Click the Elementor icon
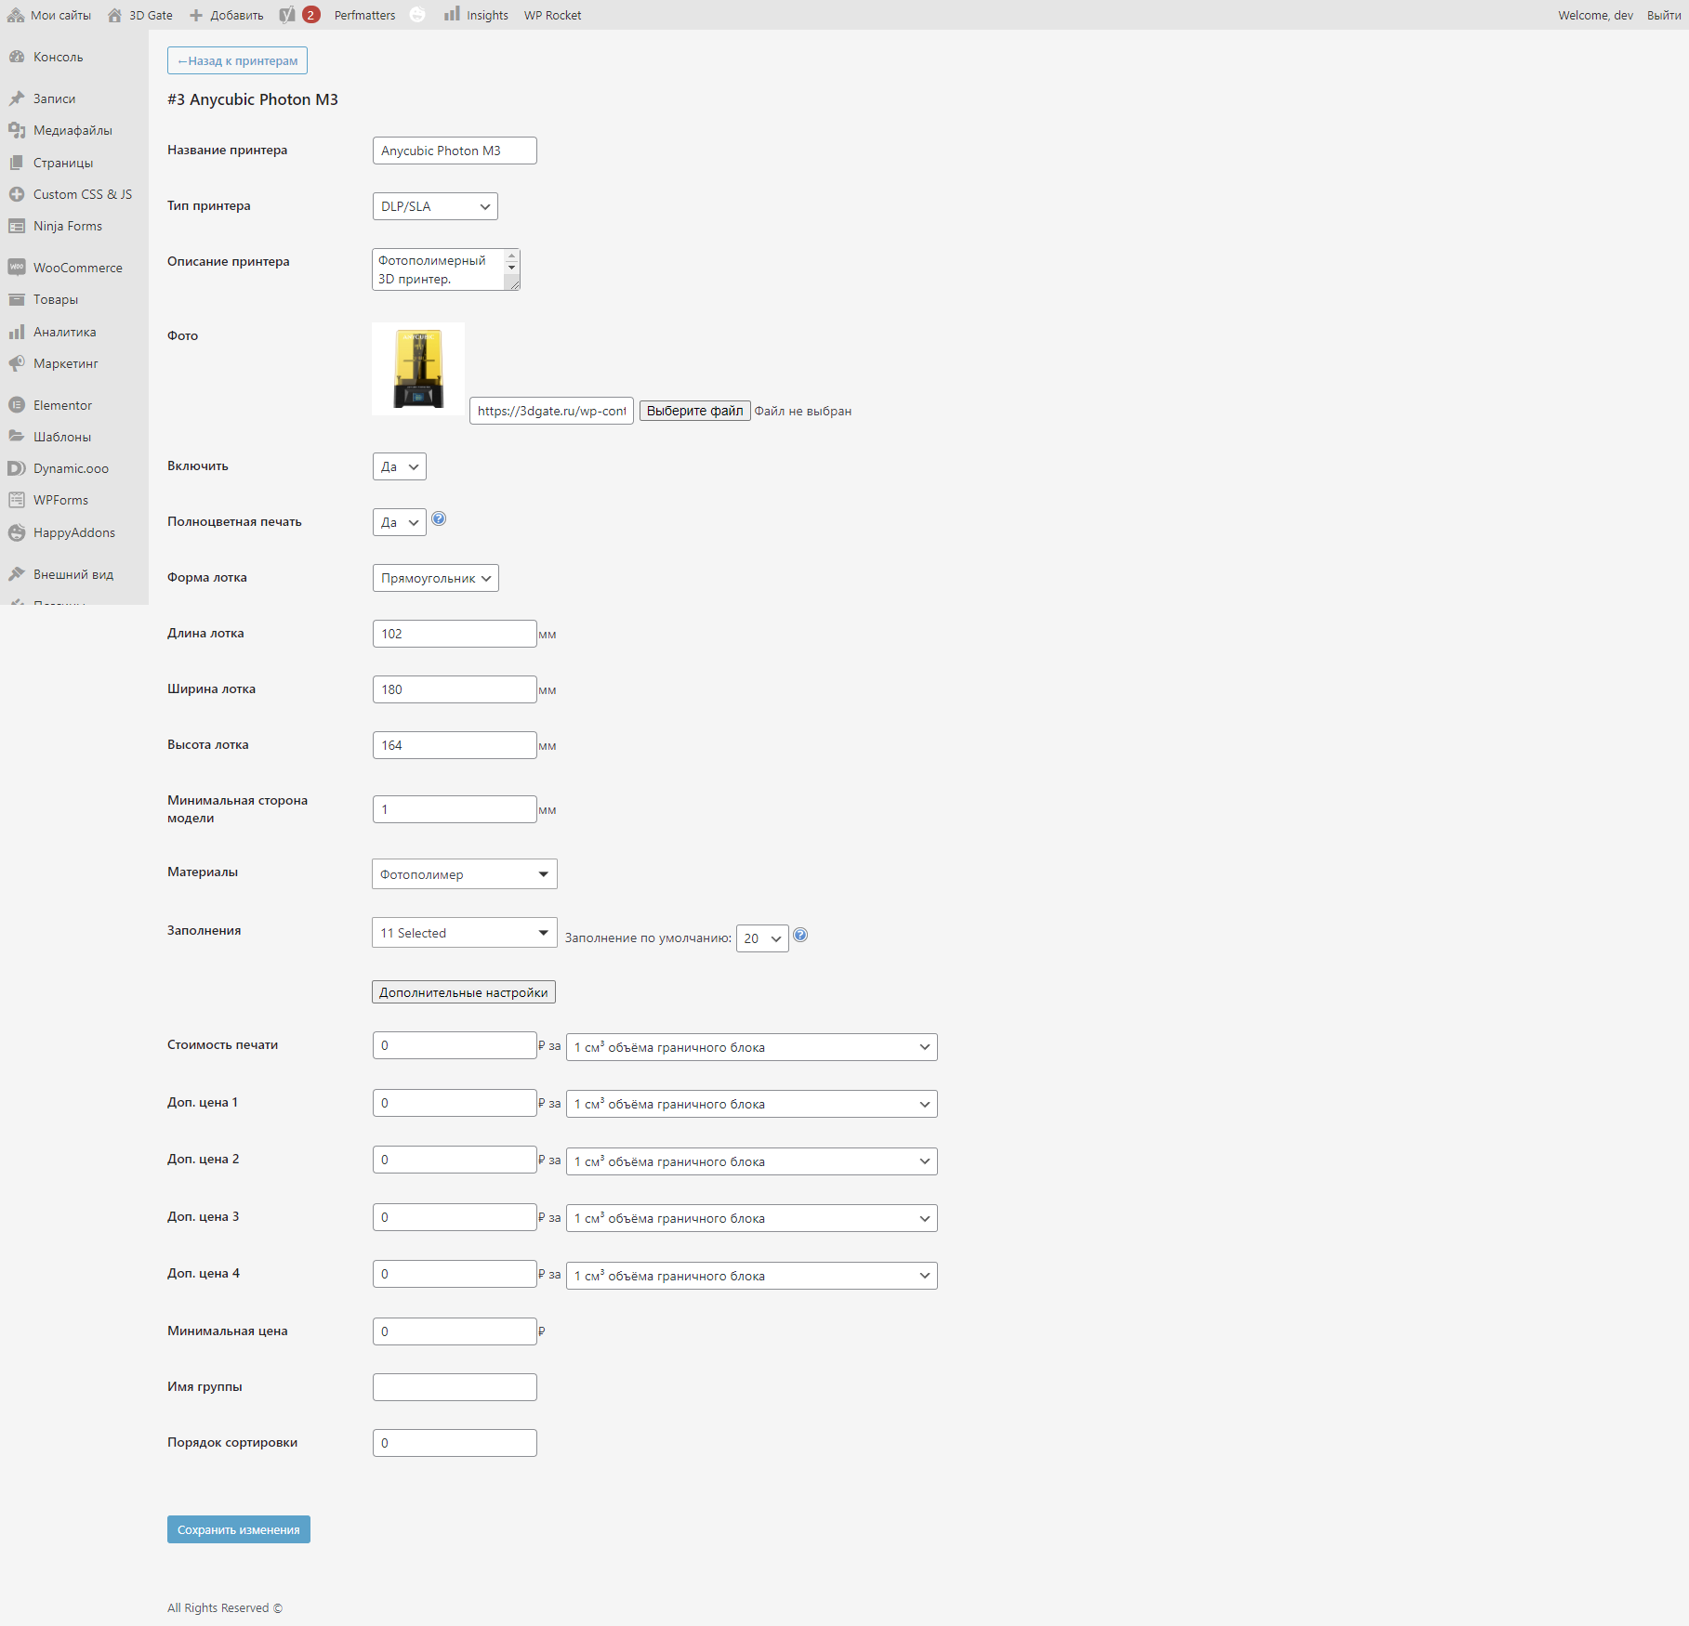Image resolution: width=1689 pixels, height=1626 pixels. tap(17, 405)
